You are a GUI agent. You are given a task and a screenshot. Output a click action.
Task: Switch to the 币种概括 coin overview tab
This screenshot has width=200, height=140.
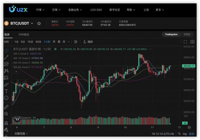click(x=24, y=34)
